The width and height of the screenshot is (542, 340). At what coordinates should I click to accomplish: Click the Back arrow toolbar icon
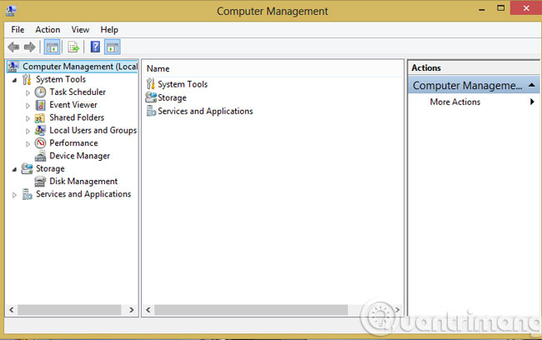(x=13, y=47)
